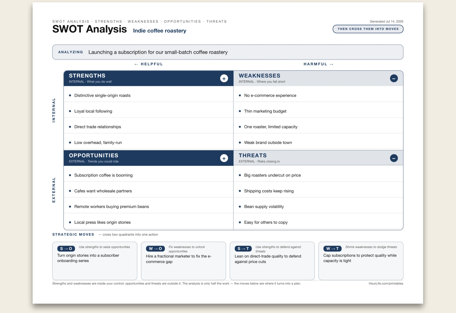Click 'Use strengths to seize opportunities' caption
456x313 pixels.
pyautogui.click(x=104, y=247)
